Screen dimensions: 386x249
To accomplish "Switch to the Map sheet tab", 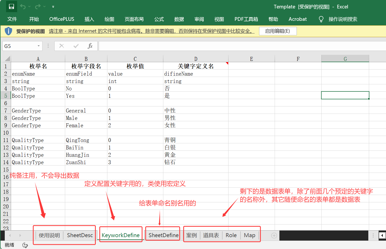I will tap(250, 235).
